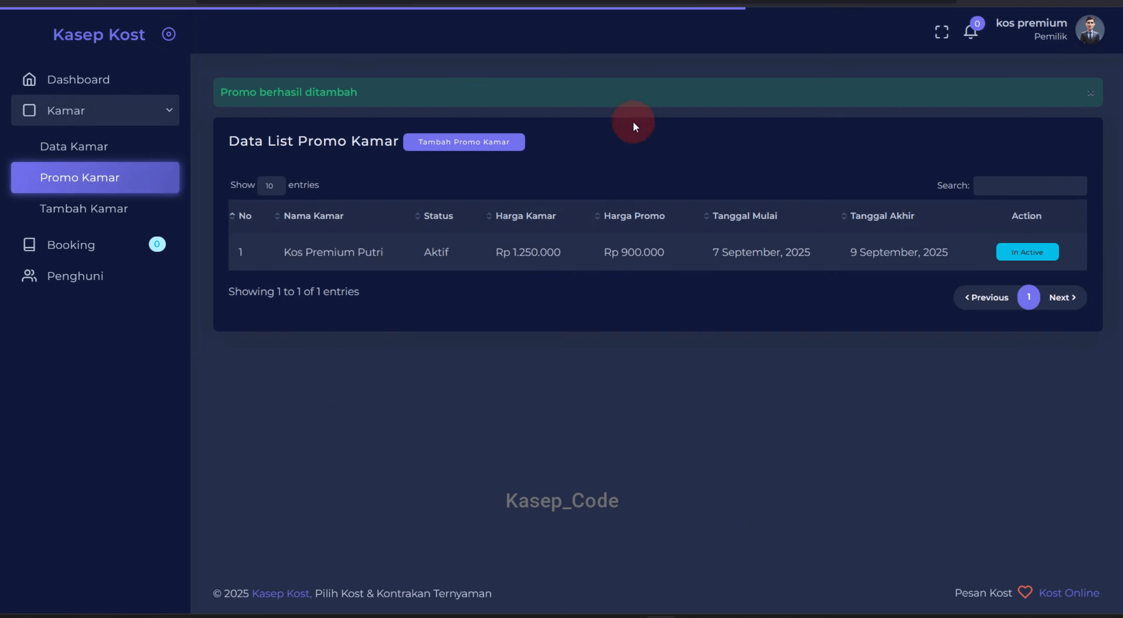Click the sidebar toggle target icon
Screen dimensions: 1123x618
click(x=169, y=34)
